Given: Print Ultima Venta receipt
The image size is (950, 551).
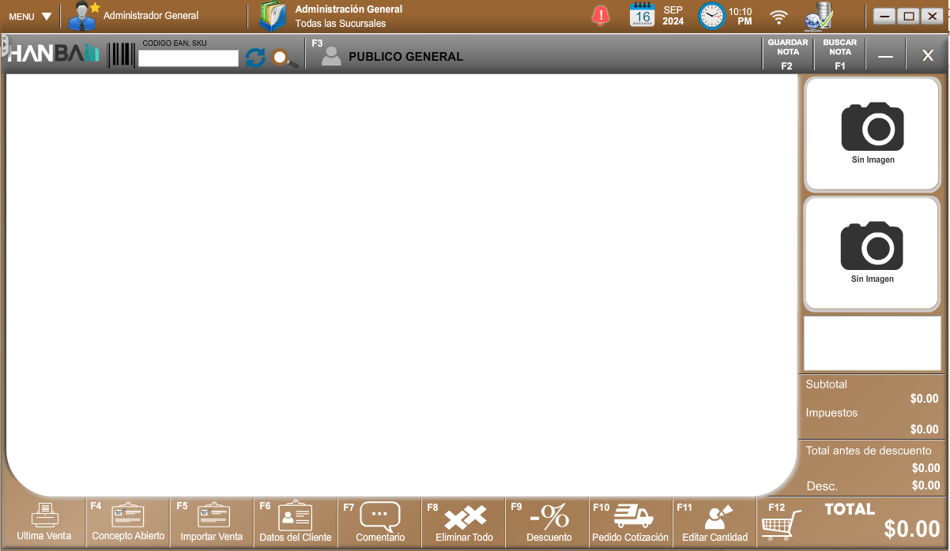Looking at the screenshot, I should (44, 523).
